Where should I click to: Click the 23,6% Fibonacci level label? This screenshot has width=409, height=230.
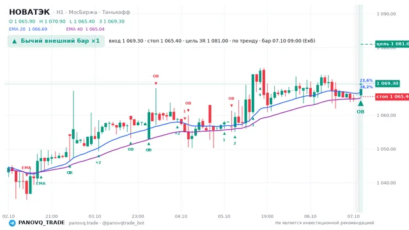tap(366, 80)
